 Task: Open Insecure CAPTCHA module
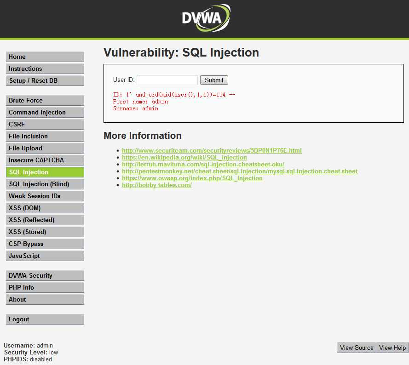[x=45, y=160]
